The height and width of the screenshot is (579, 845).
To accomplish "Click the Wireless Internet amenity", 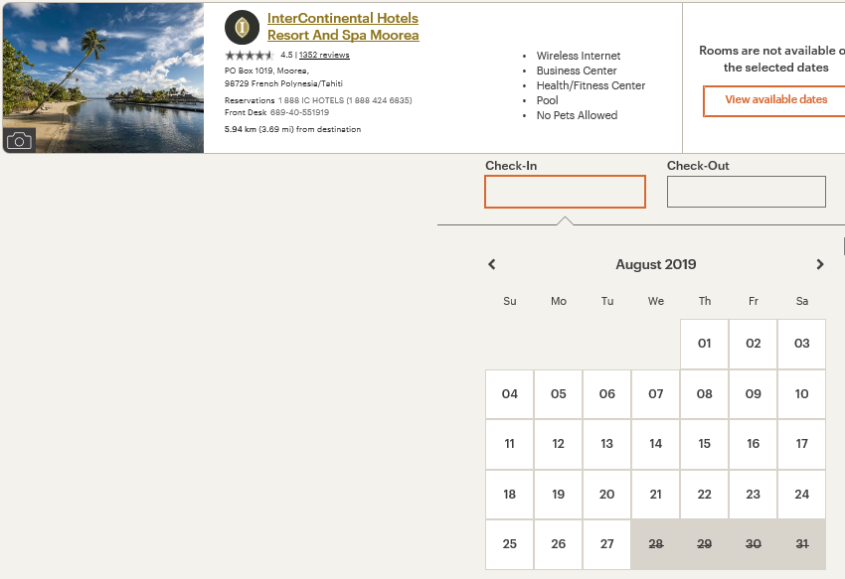I will click(x=579, y=56).
